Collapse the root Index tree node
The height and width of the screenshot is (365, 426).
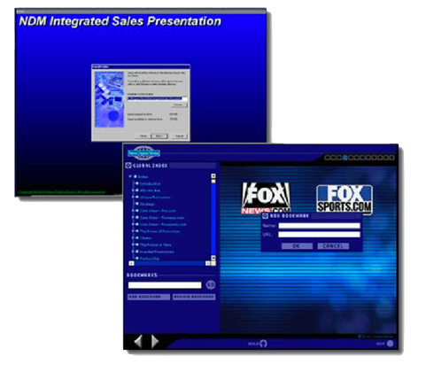pyautogui.click(x=130, y=176)
